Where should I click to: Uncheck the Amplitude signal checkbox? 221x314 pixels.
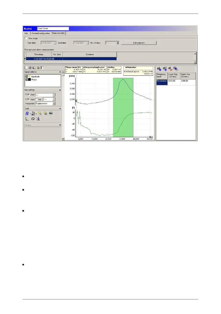27,77
